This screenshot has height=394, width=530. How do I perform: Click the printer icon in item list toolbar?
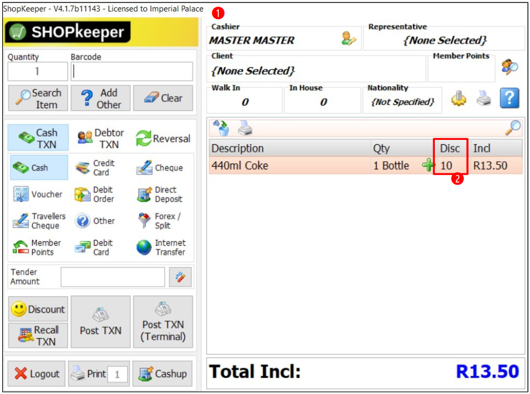245,128
